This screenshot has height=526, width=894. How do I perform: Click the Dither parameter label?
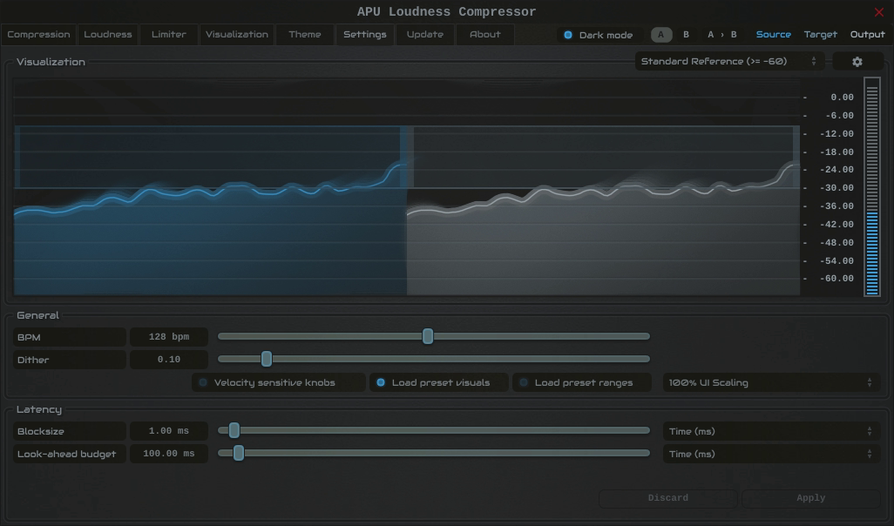(70, 360)
